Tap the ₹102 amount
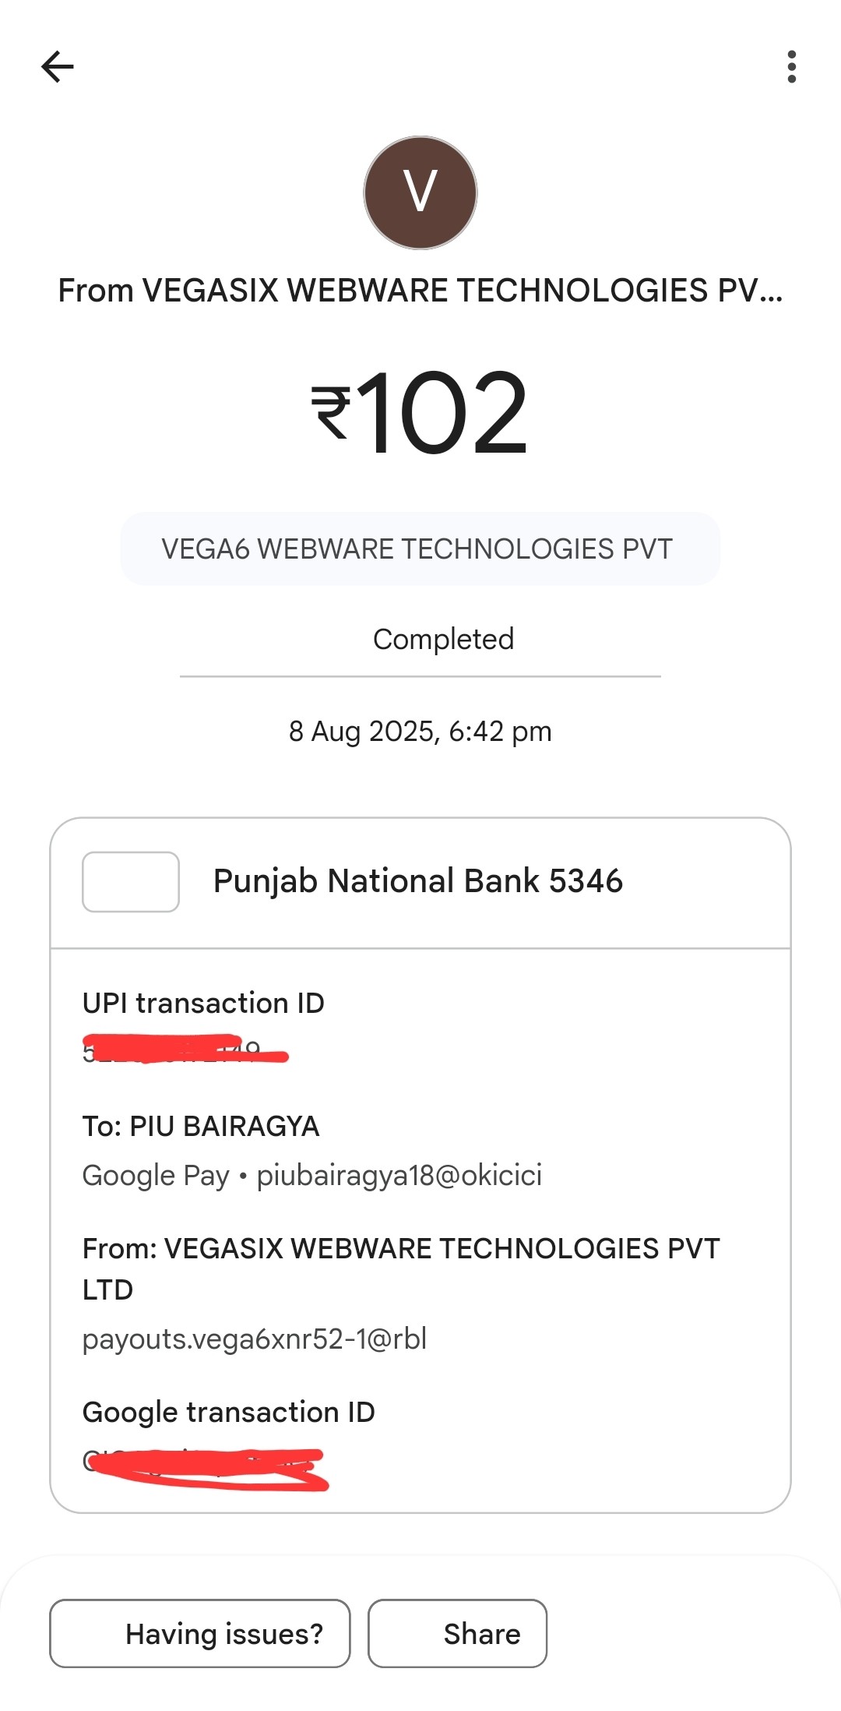 420,412
